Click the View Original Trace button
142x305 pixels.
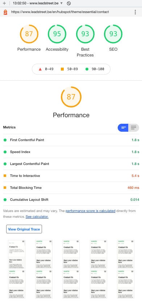click(x=24, y=229)
